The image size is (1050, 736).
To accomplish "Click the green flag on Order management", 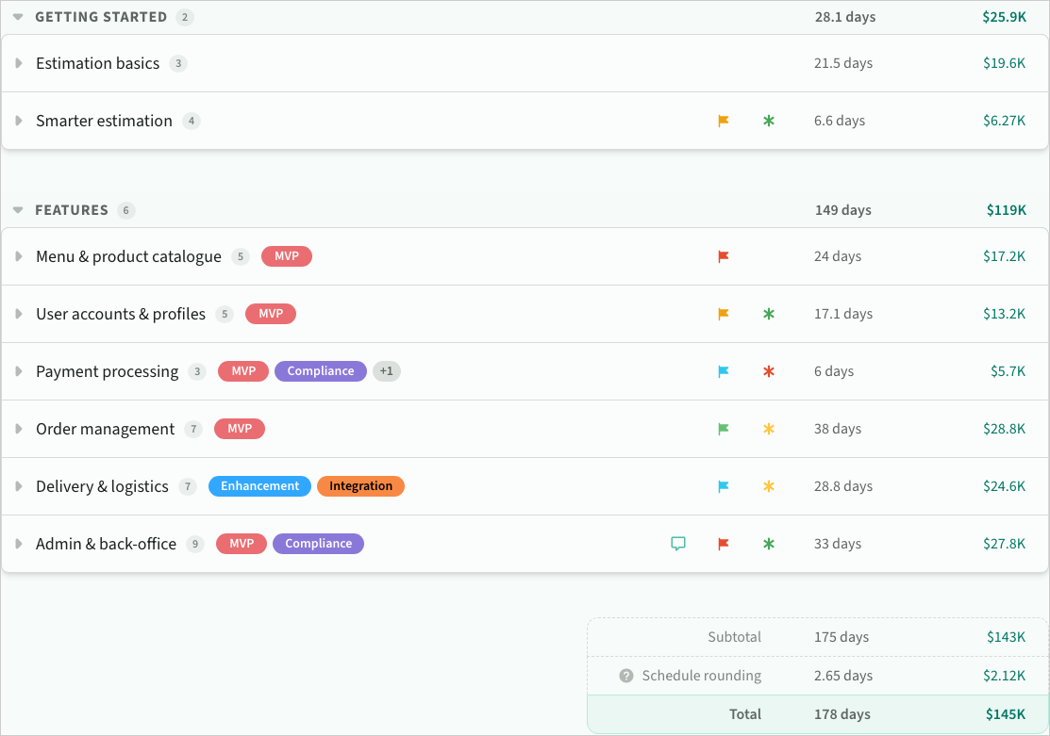I will pos(724,429).
